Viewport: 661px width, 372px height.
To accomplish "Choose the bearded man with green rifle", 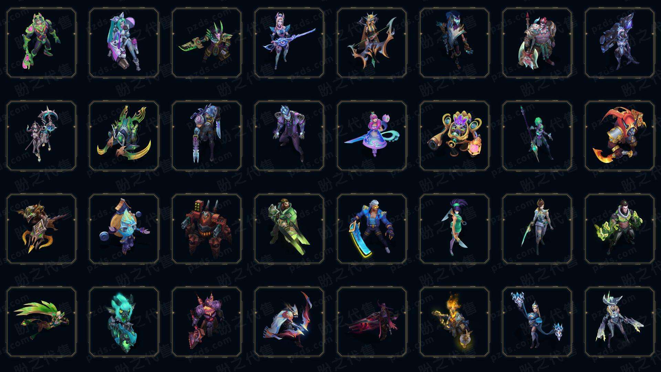I will point(289,229).
